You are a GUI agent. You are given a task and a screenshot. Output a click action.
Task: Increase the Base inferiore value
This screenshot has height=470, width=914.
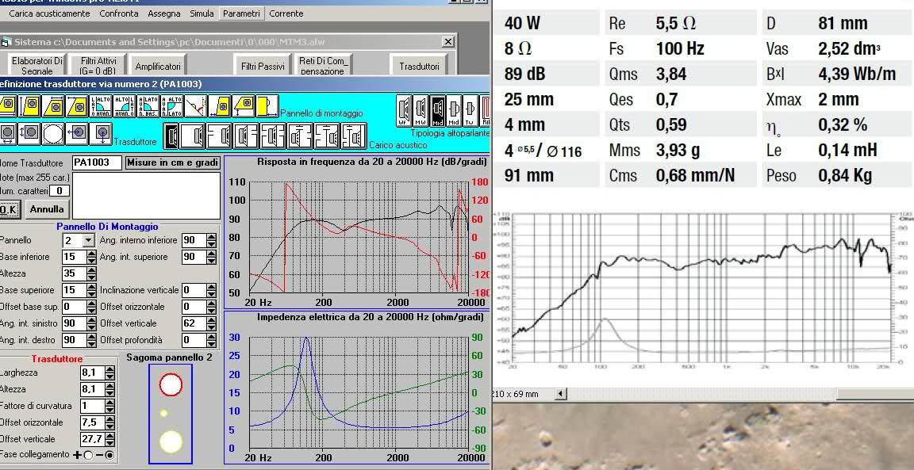91,254
